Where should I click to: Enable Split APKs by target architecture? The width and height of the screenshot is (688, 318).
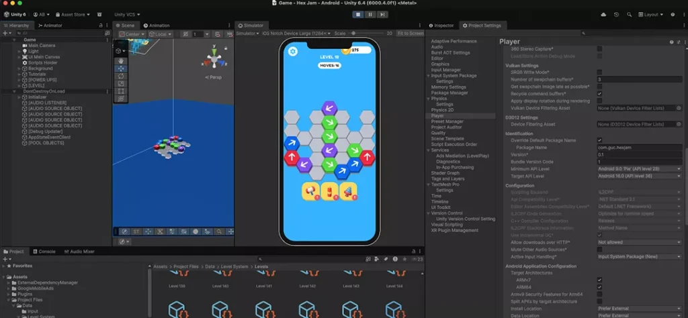599,301
